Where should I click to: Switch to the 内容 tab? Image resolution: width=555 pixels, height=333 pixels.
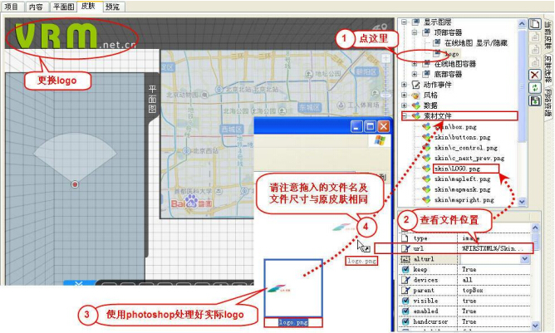click(36, 7)
